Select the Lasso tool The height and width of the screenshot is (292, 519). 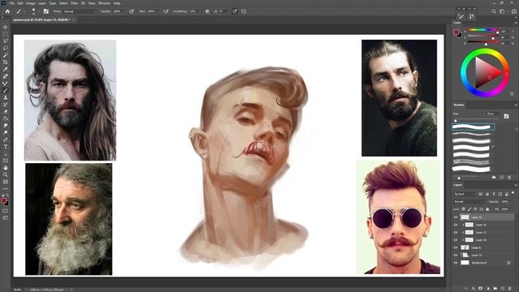click(x=6, y=48)
